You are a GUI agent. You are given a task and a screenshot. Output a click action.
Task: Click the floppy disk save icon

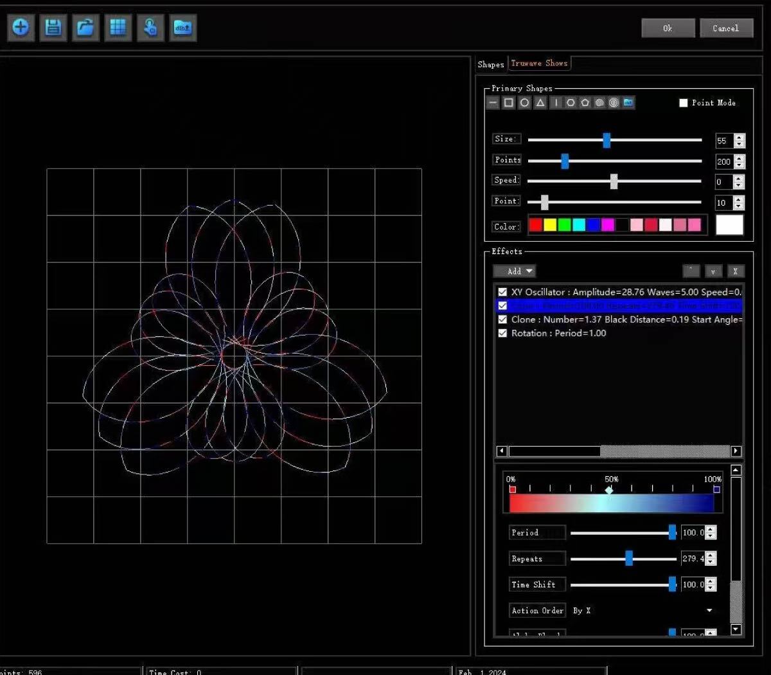(53, 28)
